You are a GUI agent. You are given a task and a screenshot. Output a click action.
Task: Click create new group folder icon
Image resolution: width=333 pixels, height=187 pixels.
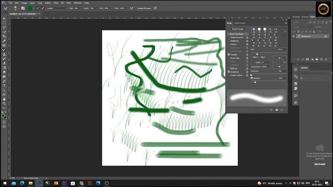pyautogui.click(x=317, y=59)
